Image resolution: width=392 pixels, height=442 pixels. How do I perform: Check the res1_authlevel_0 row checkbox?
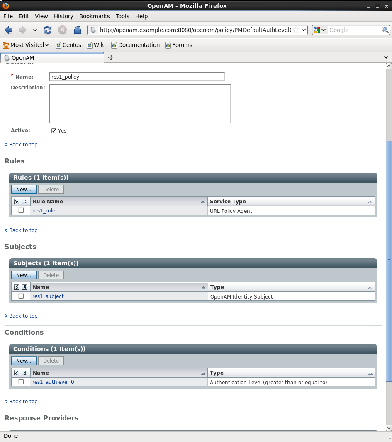[21, 382]
